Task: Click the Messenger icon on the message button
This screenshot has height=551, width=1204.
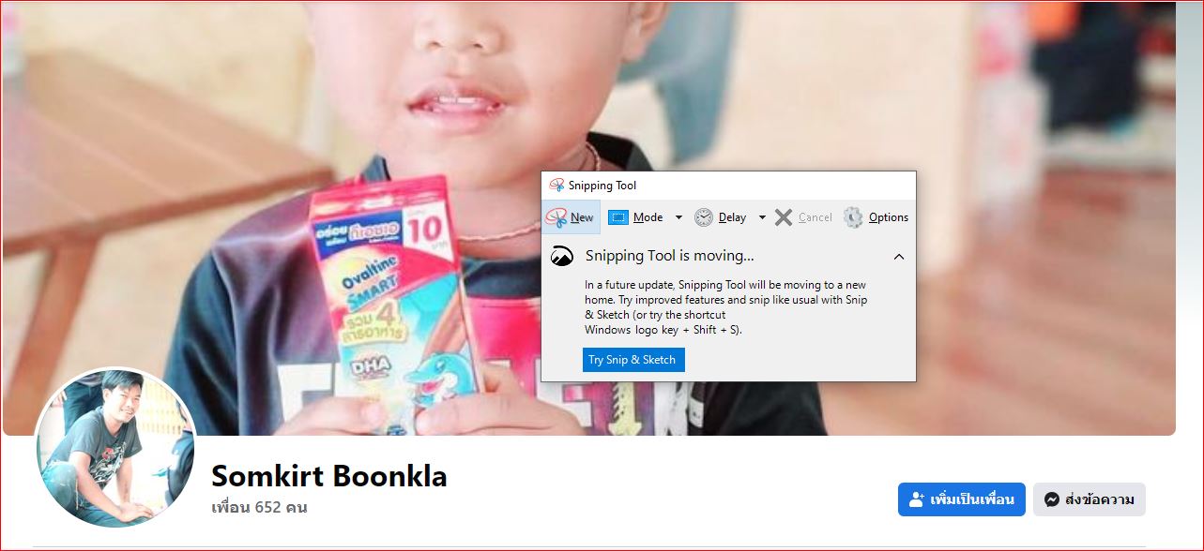Action: [x=1052, y=499]
